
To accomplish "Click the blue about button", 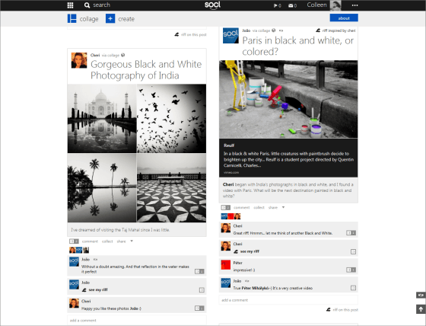I will (344, 18).
